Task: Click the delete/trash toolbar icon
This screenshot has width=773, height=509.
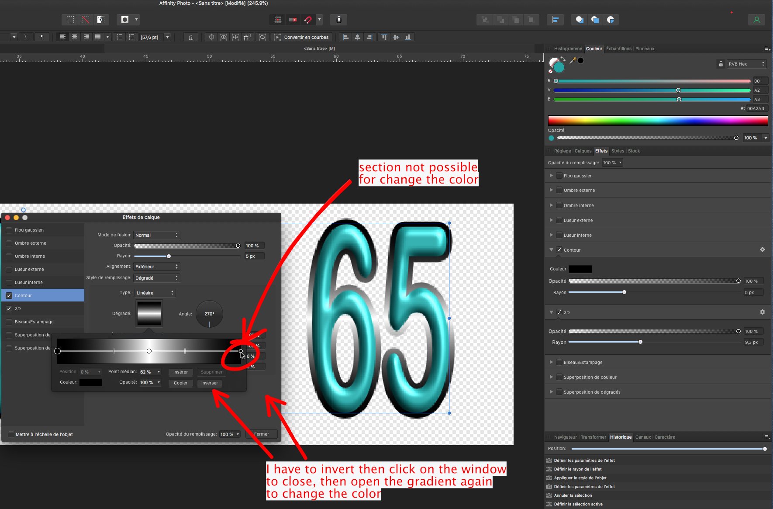Action: coord(339,20)
